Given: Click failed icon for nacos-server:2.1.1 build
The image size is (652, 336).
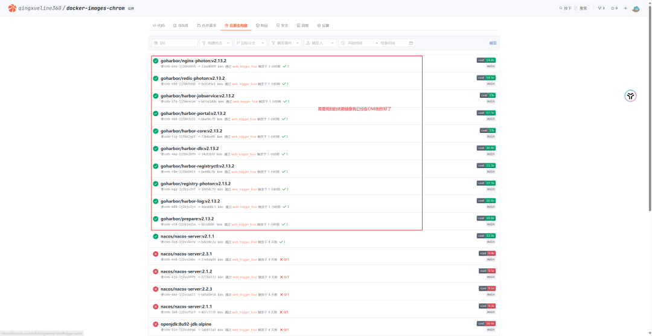Looking at the screenshot, I should [x=156, y=306].
